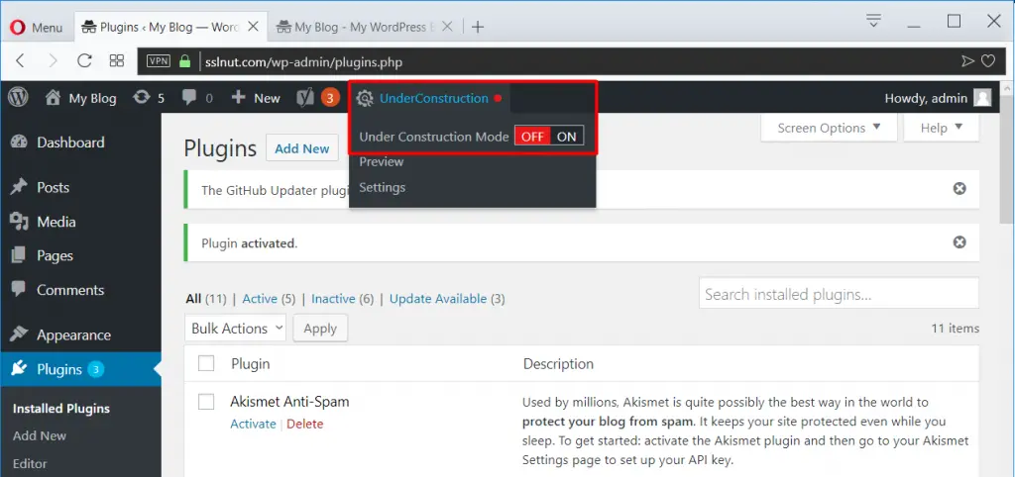Click the Pages sidebar icon

click(x=19, y=255)
